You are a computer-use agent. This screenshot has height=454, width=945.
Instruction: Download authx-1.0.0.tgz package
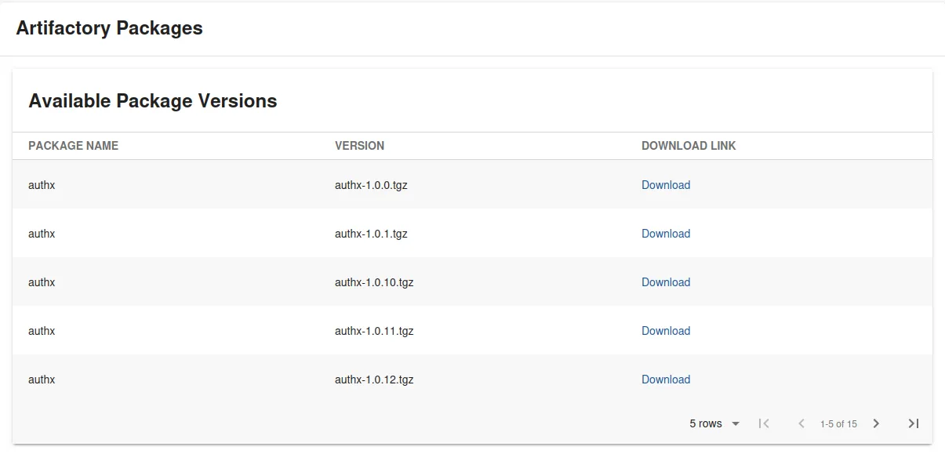(x=666, y=185)
